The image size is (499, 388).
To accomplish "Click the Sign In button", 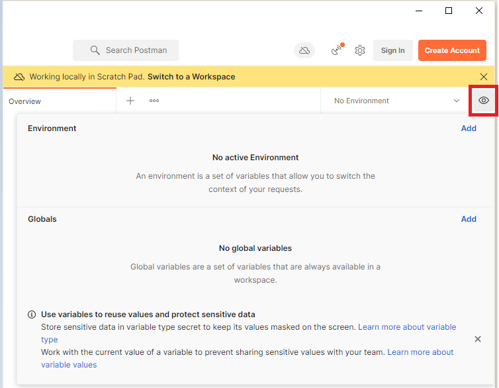I will [392, 50].
